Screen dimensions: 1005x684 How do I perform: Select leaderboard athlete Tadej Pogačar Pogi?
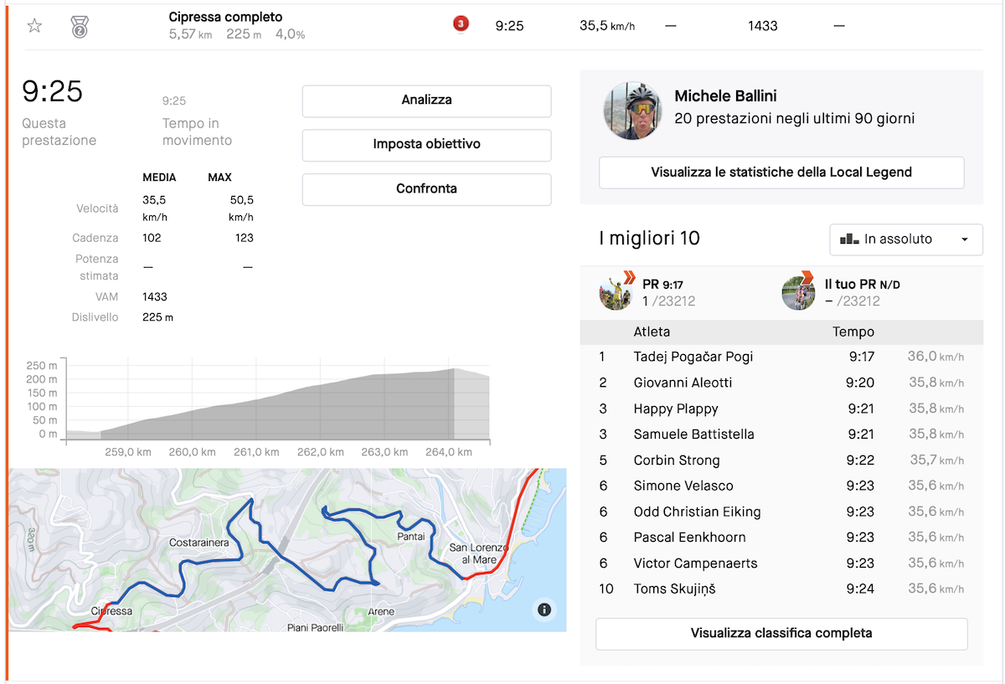693,357
